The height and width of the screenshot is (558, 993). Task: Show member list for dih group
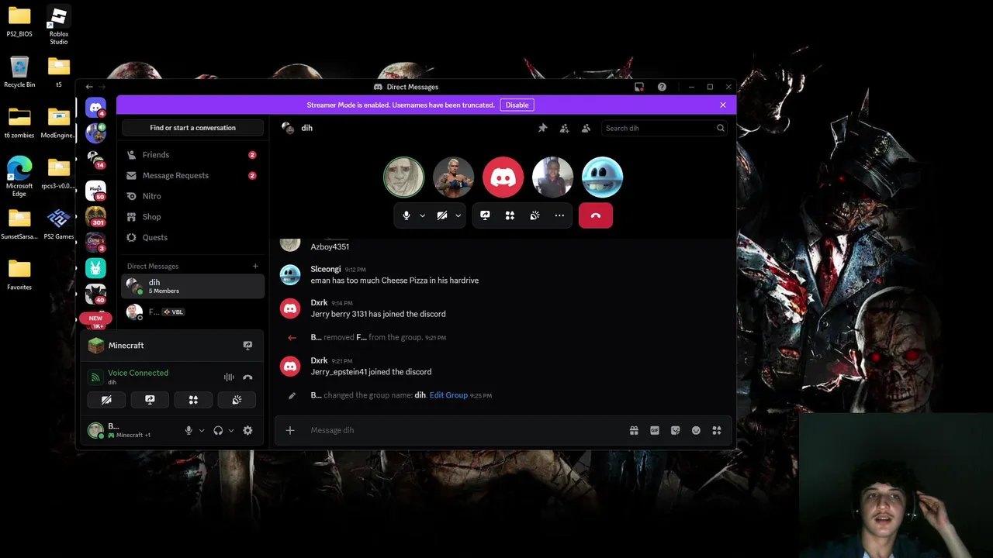pyautogui.click(x=586, y=128)
